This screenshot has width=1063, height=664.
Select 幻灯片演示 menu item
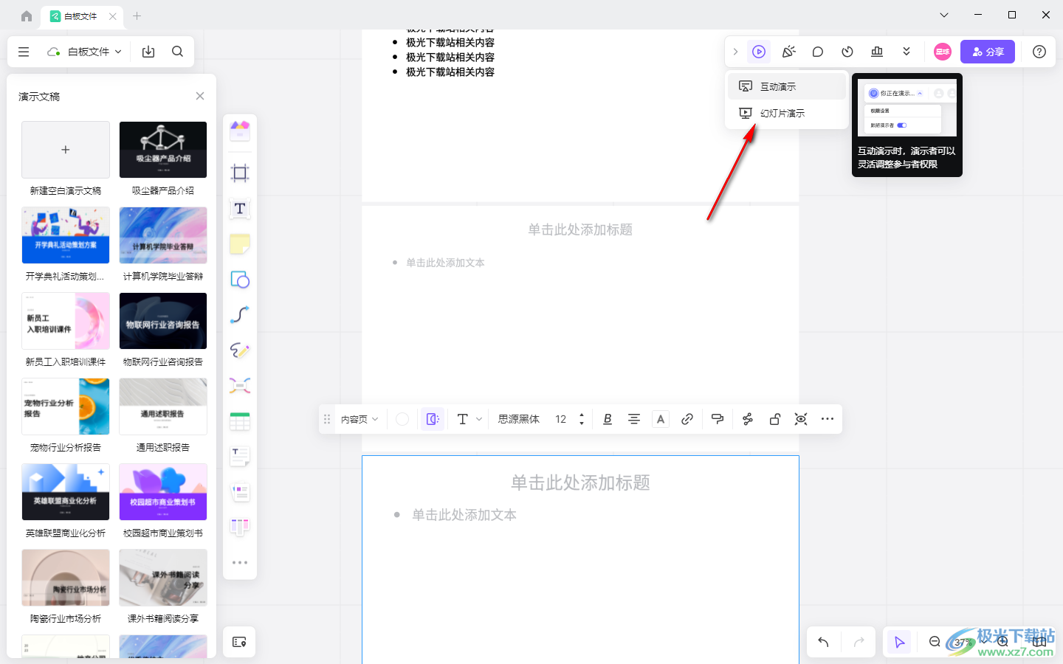(787, 113)
